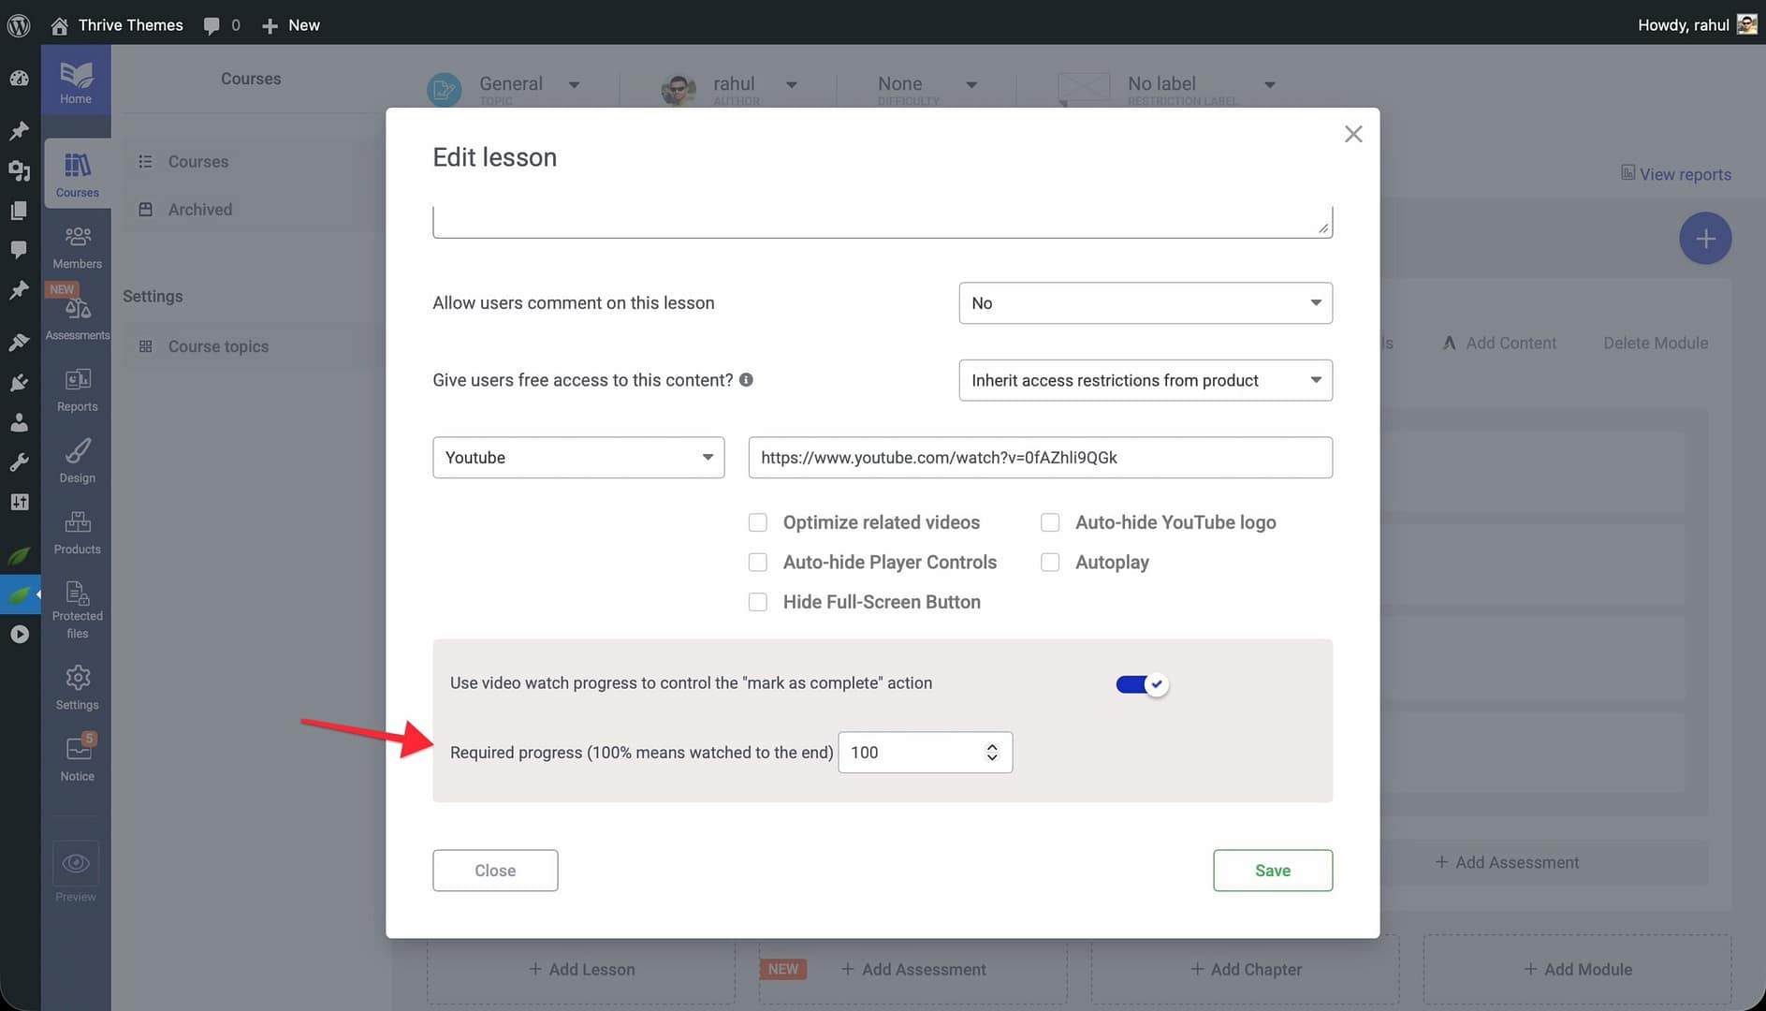Click Thrive Themes in admin bar
The image size is (1766, 1011).
point(130,25)
